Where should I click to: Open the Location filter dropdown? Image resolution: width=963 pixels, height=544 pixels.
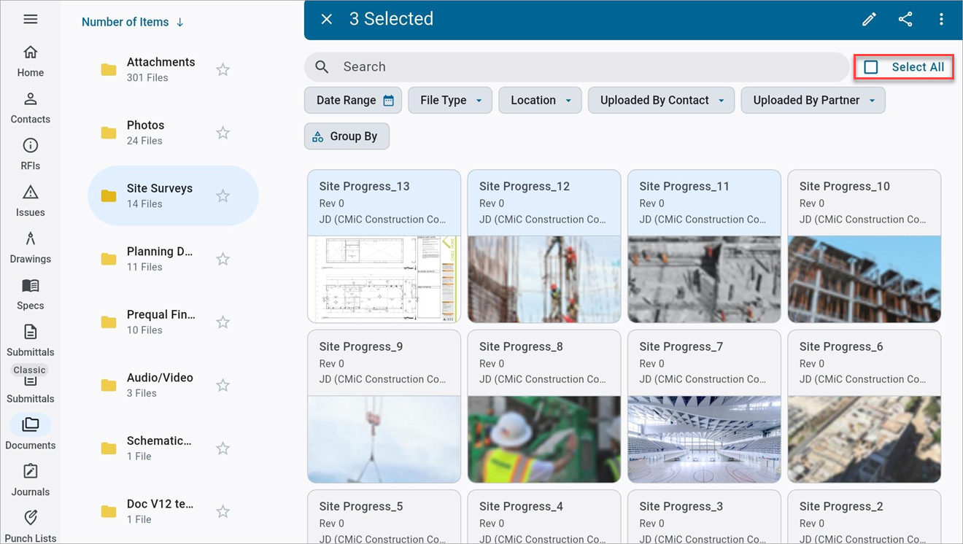(x=540, y=101)
